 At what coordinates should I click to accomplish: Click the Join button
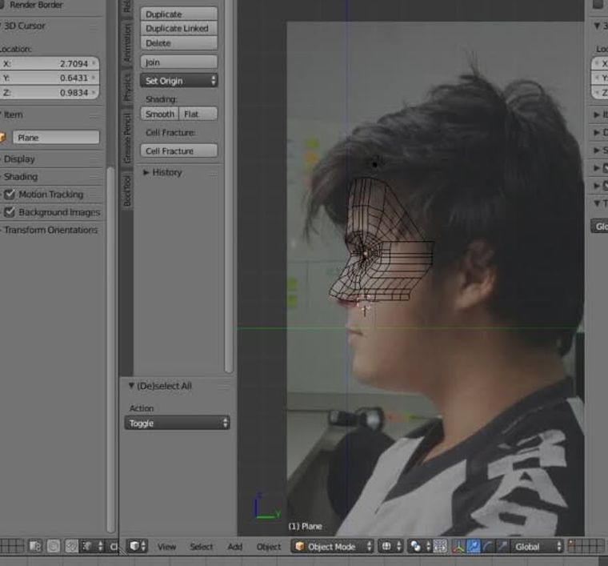coord(179,62)
